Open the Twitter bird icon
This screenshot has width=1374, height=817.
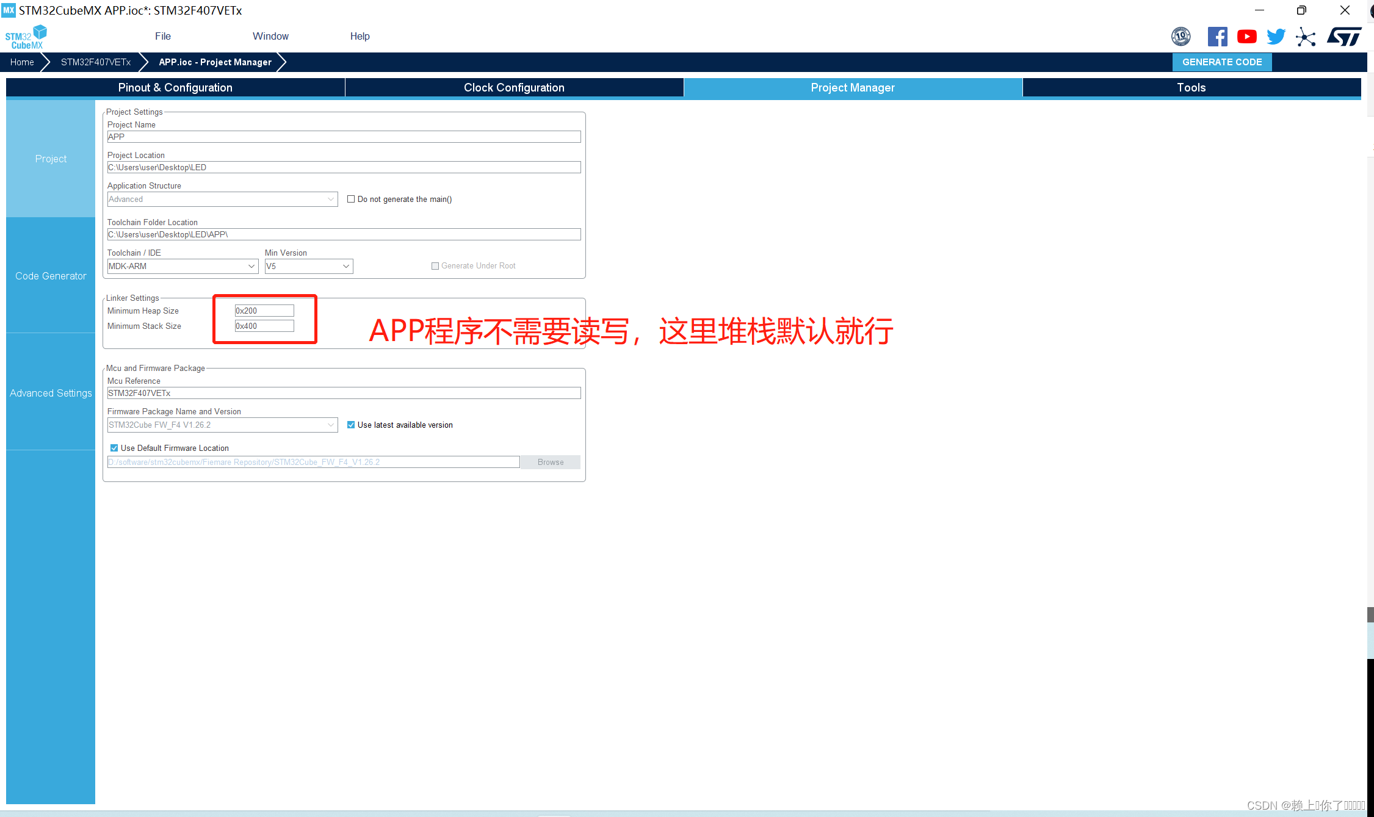pos(1276,37)
